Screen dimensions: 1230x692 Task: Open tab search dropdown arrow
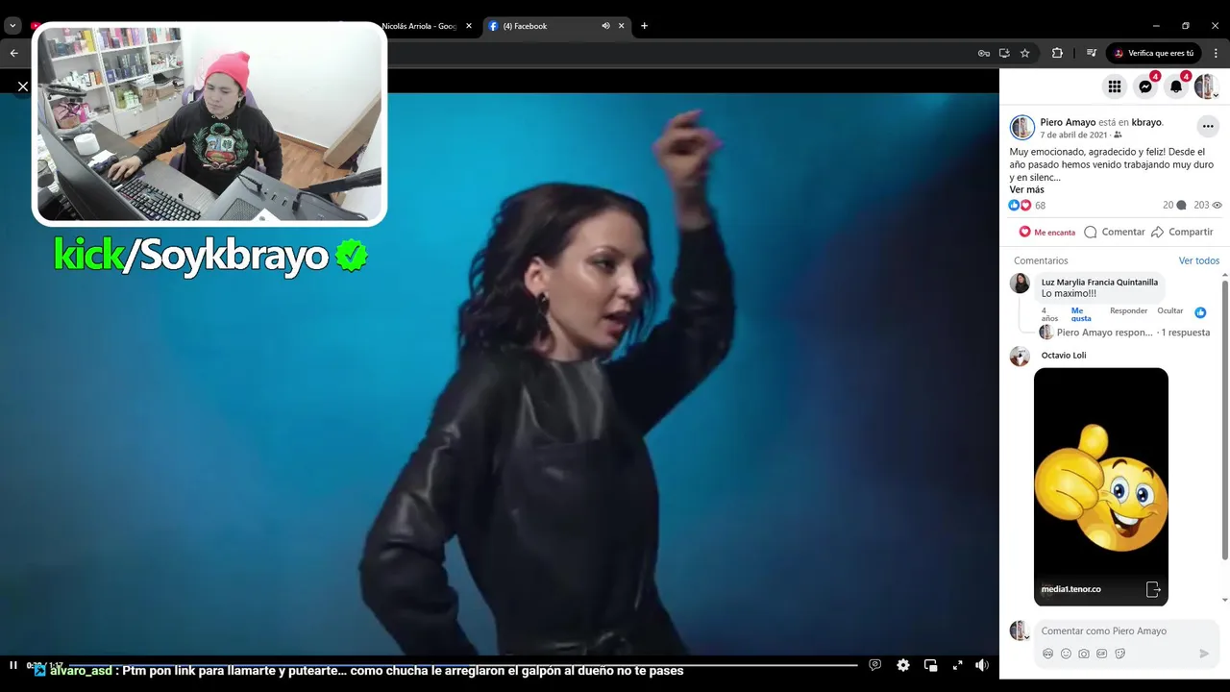13,26
